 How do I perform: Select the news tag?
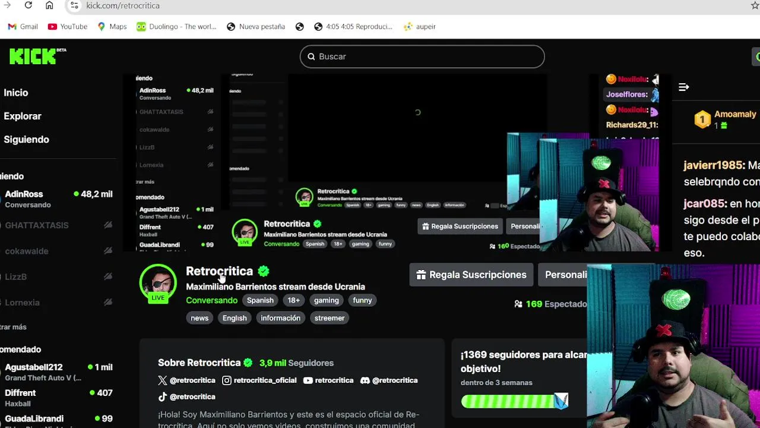pyautogui.click(x=199, y=318)
